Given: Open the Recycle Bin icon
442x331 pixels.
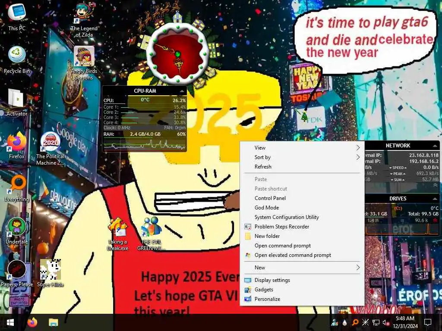Looking at the screenshot, I should click(17, 59).
